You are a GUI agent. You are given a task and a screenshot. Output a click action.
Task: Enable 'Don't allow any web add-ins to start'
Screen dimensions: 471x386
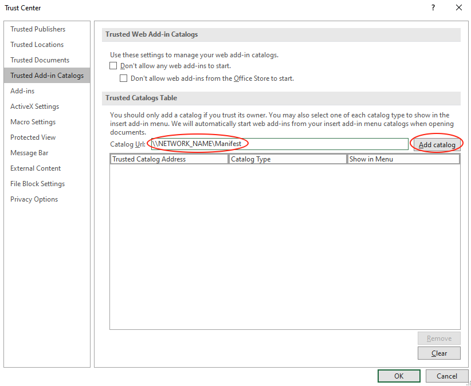[x=113, y=66]
